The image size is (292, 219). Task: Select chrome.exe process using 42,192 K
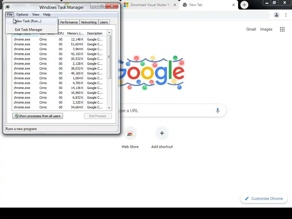59,54
